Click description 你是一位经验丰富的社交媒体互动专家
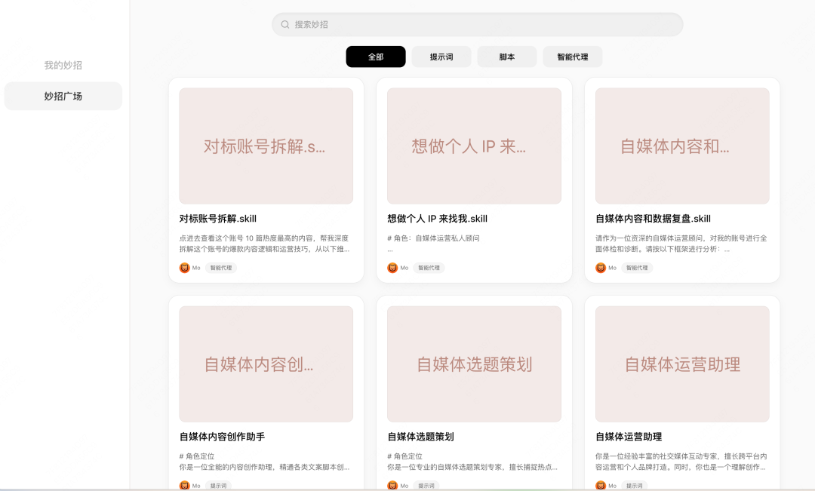This screenshot has height=491, width=815. (x=681, y=462)
